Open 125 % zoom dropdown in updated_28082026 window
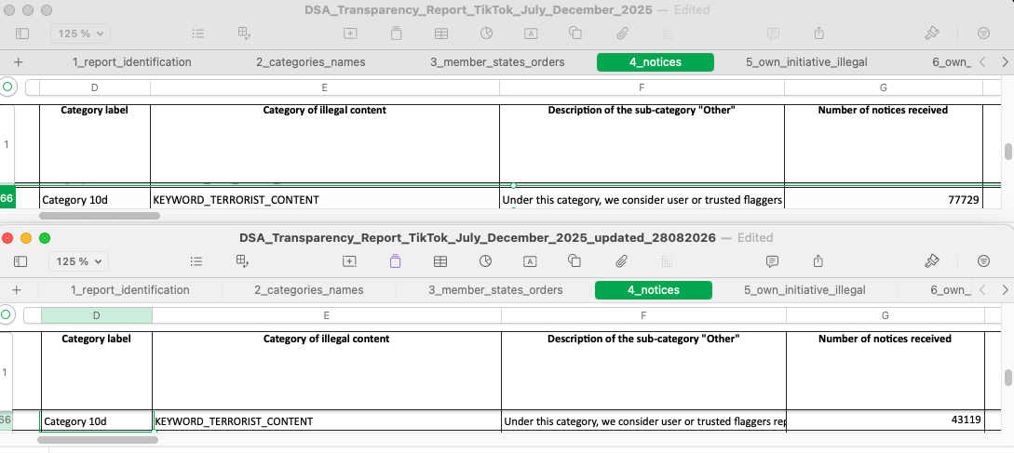The height and width of the screenshot is (453, 1014). 79,261
